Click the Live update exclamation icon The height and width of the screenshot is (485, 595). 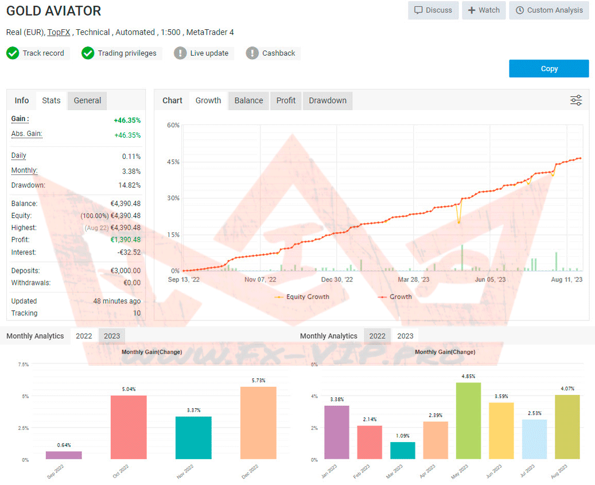(x=180, y=53)
